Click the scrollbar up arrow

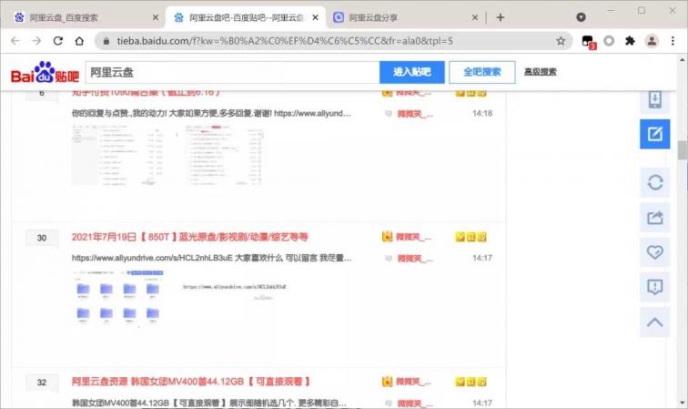tap(682, 60)
